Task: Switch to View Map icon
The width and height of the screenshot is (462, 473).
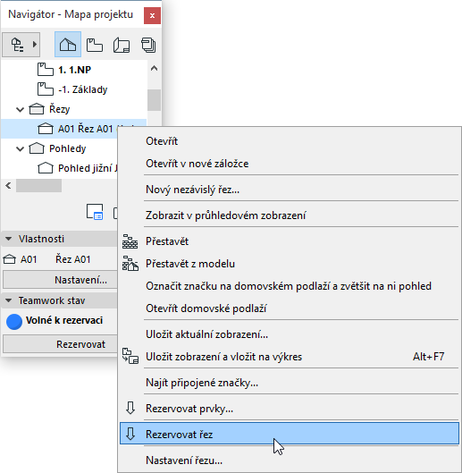Action: [95, 46]
